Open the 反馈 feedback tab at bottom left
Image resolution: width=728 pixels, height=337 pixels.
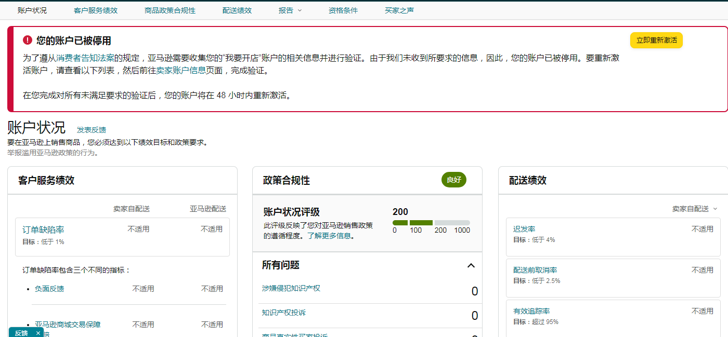[x=21, y=333]
